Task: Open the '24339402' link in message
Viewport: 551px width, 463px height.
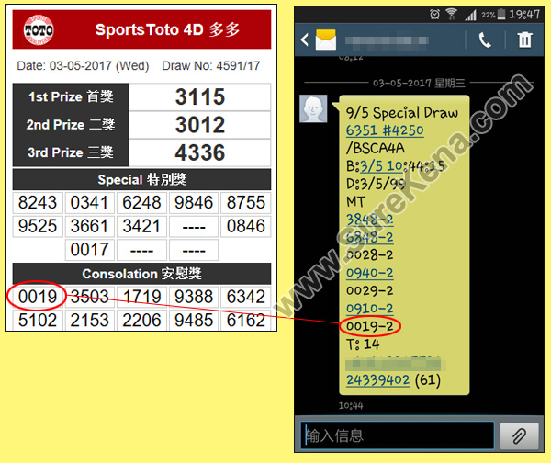Action: click(x=377, y=380)
